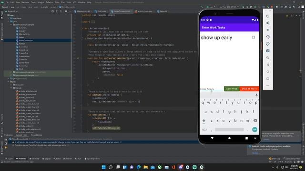Collapse the com.example.sample package node
Image resolution: width=305 pixels, height=171 pixels.
[11, 25]
